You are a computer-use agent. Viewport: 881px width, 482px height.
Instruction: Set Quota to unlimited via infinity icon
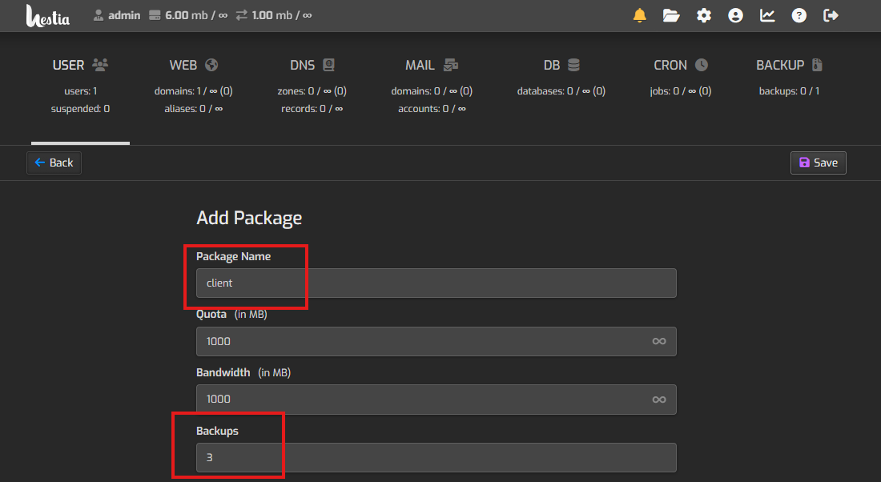pyautogui.click(x=658, y=341)
